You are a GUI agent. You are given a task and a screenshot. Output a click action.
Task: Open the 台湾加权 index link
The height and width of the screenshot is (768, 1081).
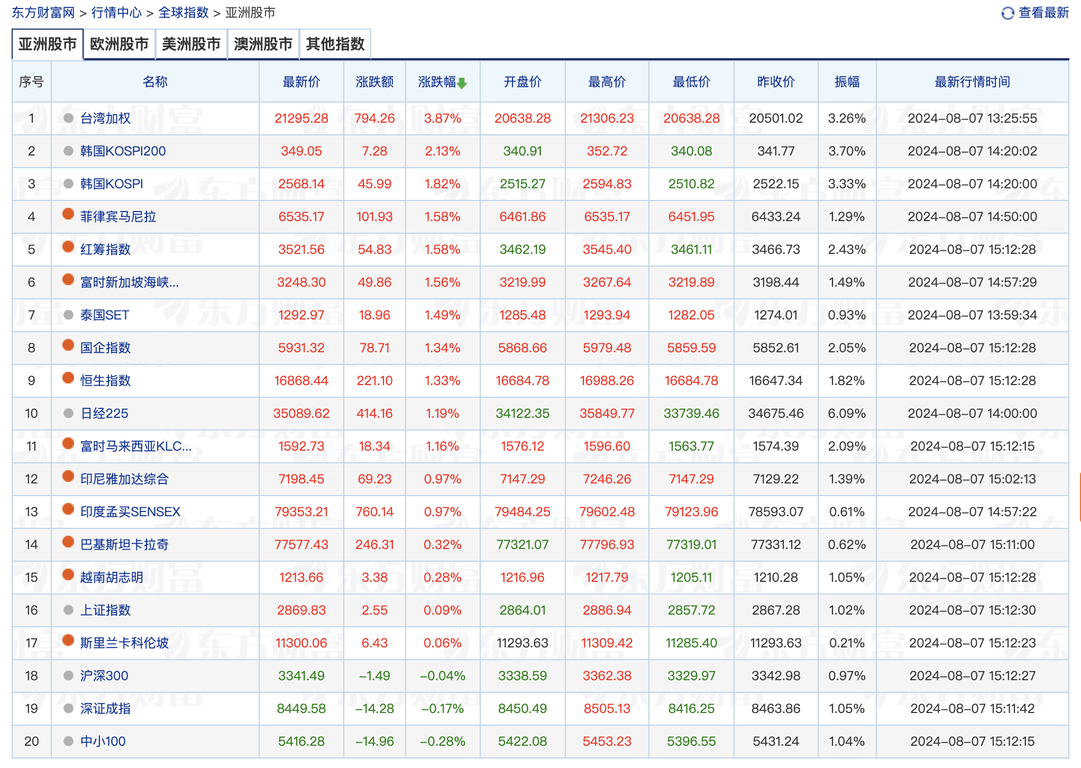[105, 118]
